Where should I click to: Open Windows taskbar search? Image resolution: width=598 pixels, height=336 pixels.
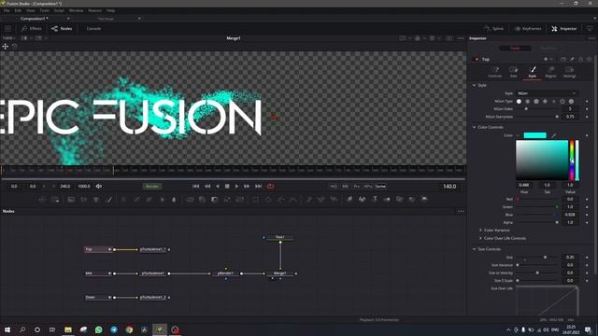click(x=22, y=329)
